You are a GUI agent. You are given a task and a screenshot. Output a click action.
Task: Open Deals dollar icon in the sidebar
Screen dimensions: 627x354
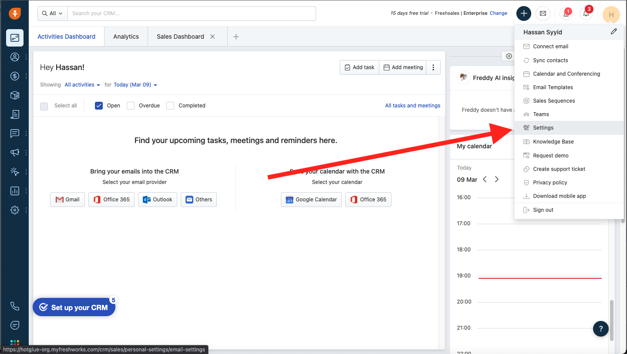pos(15,76)
